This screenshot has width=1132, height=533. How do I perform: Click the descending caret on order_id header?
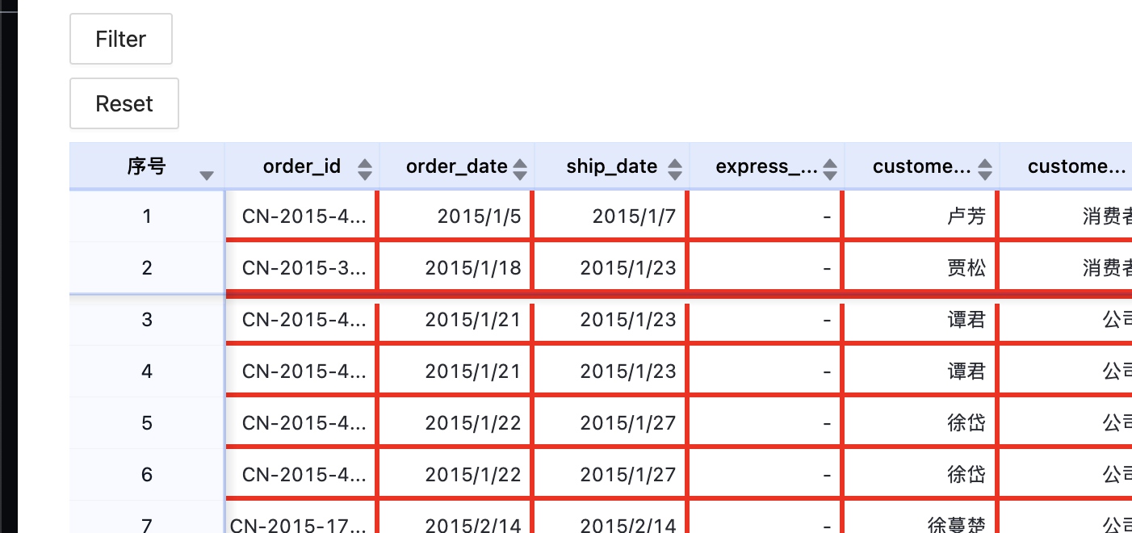[365, 171]
